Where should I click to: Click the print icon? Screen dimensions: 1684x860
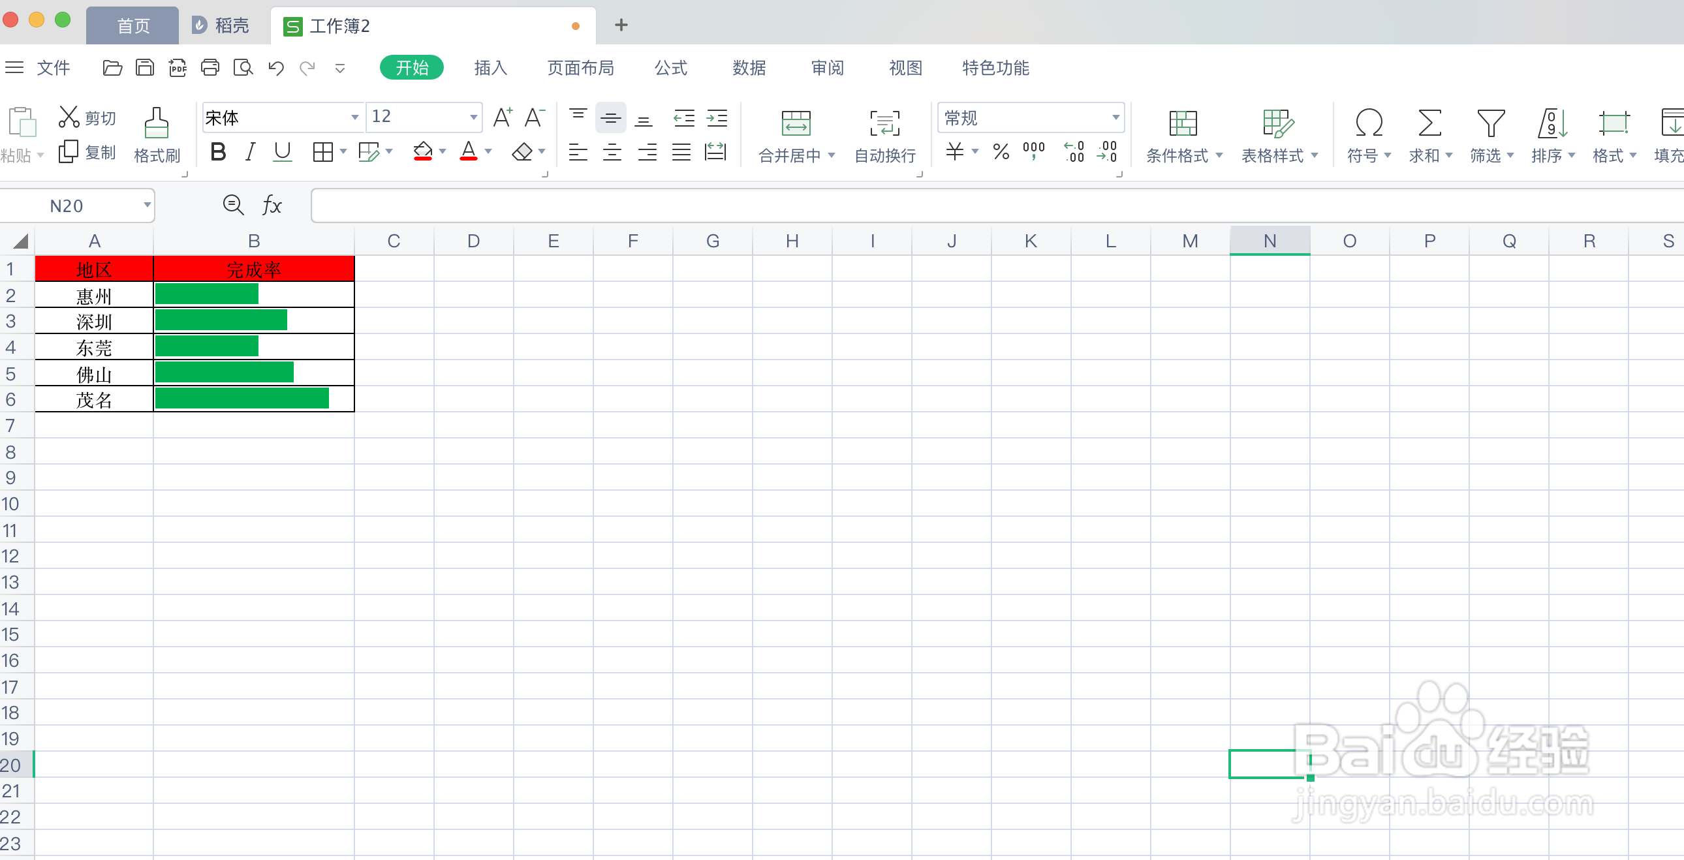pos(210,68)
